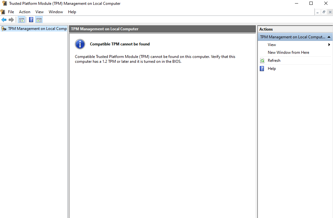Restore down the inner MDI child window
The image size is (333, 218).
324,12
